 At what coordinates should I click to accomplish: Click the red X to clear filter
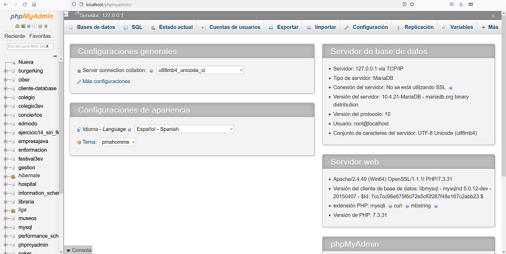[x=47, y=46]
